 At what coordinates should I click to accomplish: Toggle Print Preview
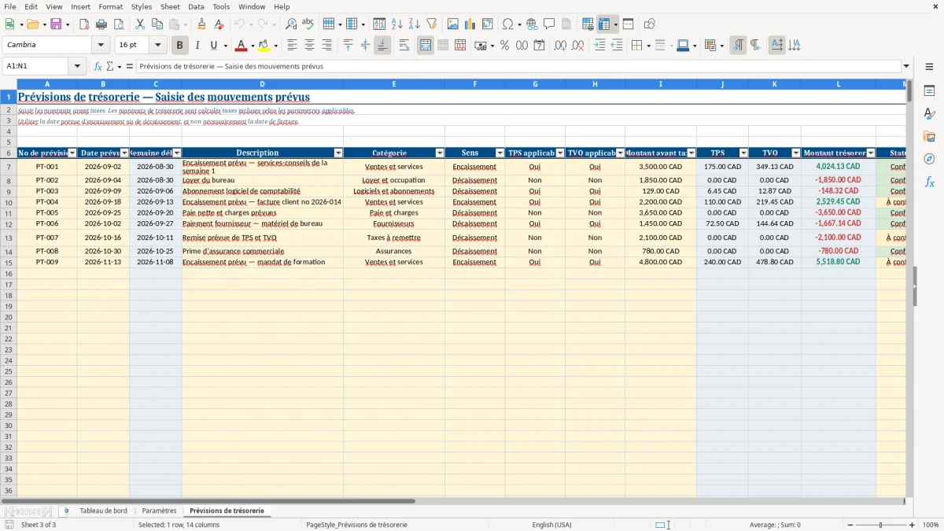click(x=119, y=24)
